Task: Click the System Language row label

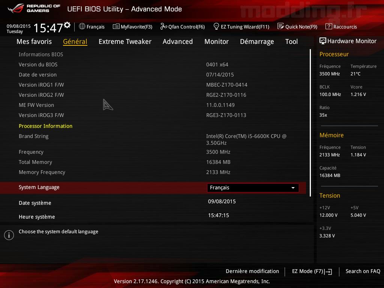Action: click(x=39, y=187)
